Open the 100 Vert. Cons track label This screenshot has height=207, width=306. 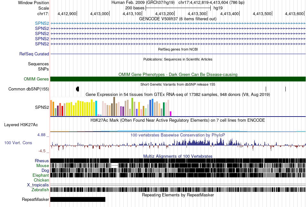point(18,143)
